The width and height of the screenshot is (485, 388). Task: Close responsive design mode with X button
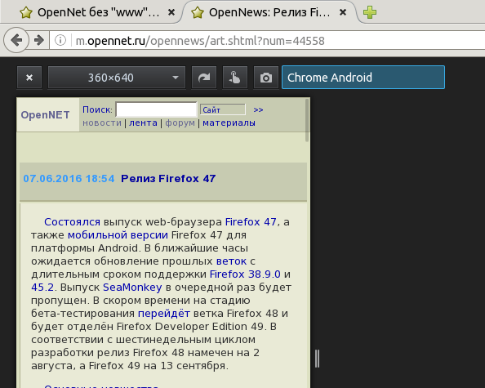coord(29,78)
